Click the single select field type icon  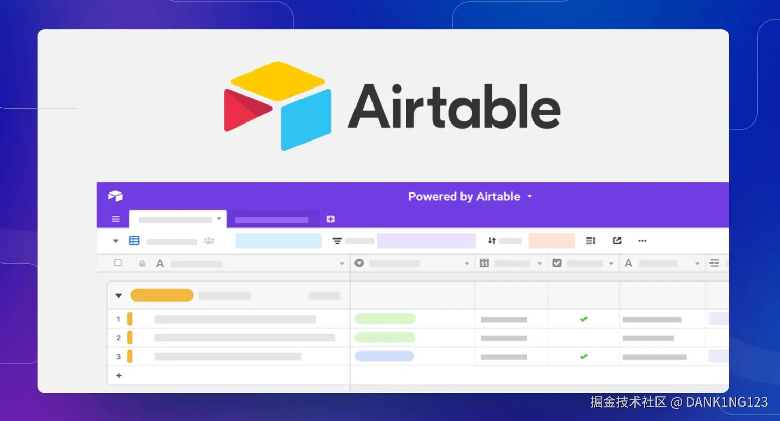(359, 263)
